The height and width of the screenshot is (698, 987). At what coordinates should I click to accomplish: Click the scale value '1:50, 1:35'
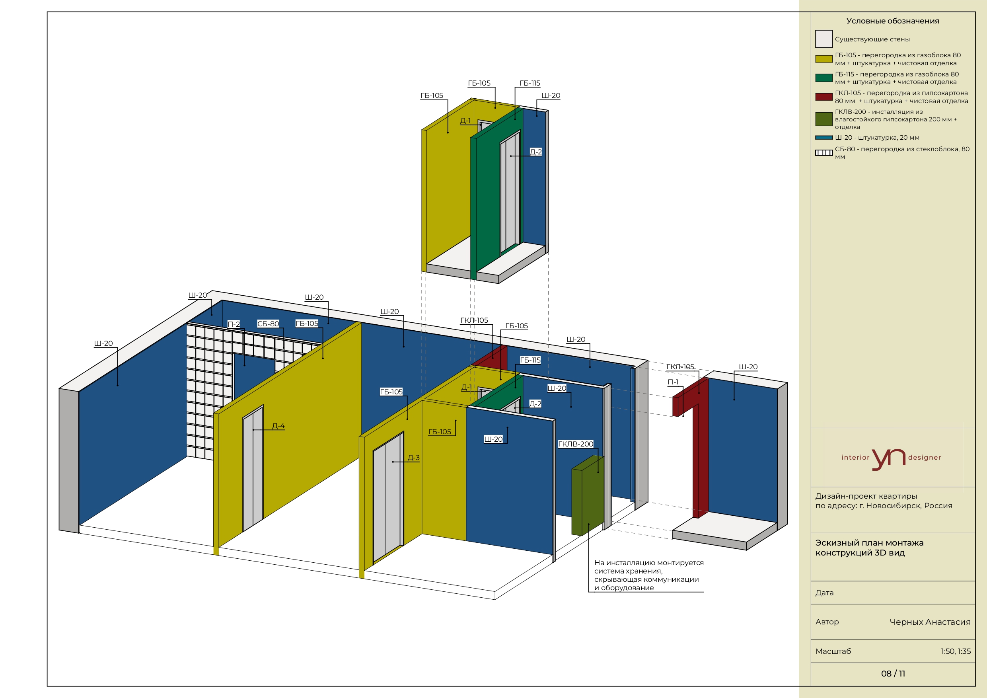tap(955, 651)
